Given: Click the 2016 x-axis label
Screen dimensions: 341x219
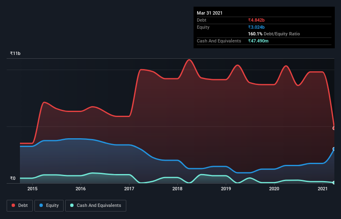Looking at the screenshot, I should pos(81,189).
